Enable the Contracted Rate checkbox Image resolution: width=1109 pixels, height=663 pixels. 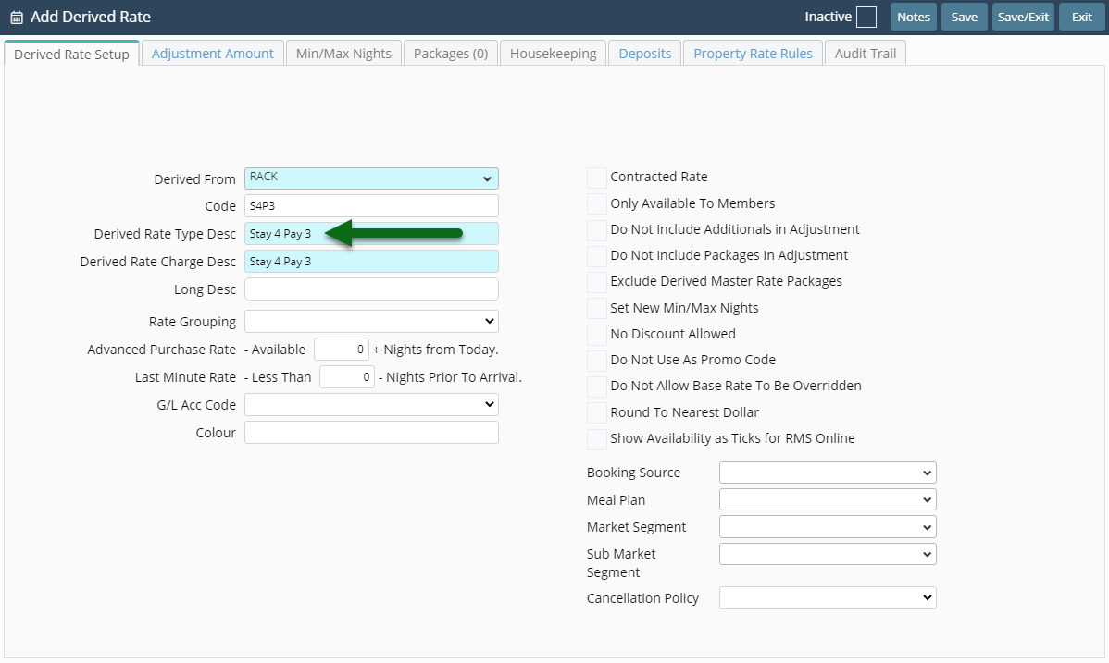click(x=597, y=178)
